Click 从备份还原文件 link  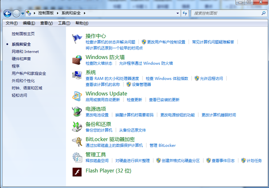coord(132,130)
